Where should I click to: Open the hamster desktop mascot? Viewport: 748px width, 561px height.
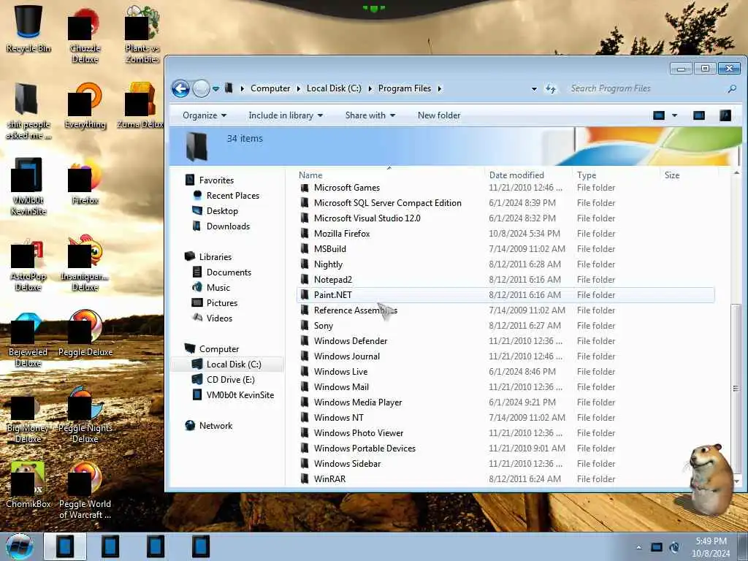710,479
